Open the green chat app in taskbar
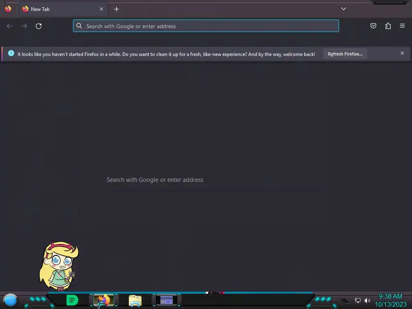Image resolution: width=412 pixels, height=309 pixels. (72, 300)
